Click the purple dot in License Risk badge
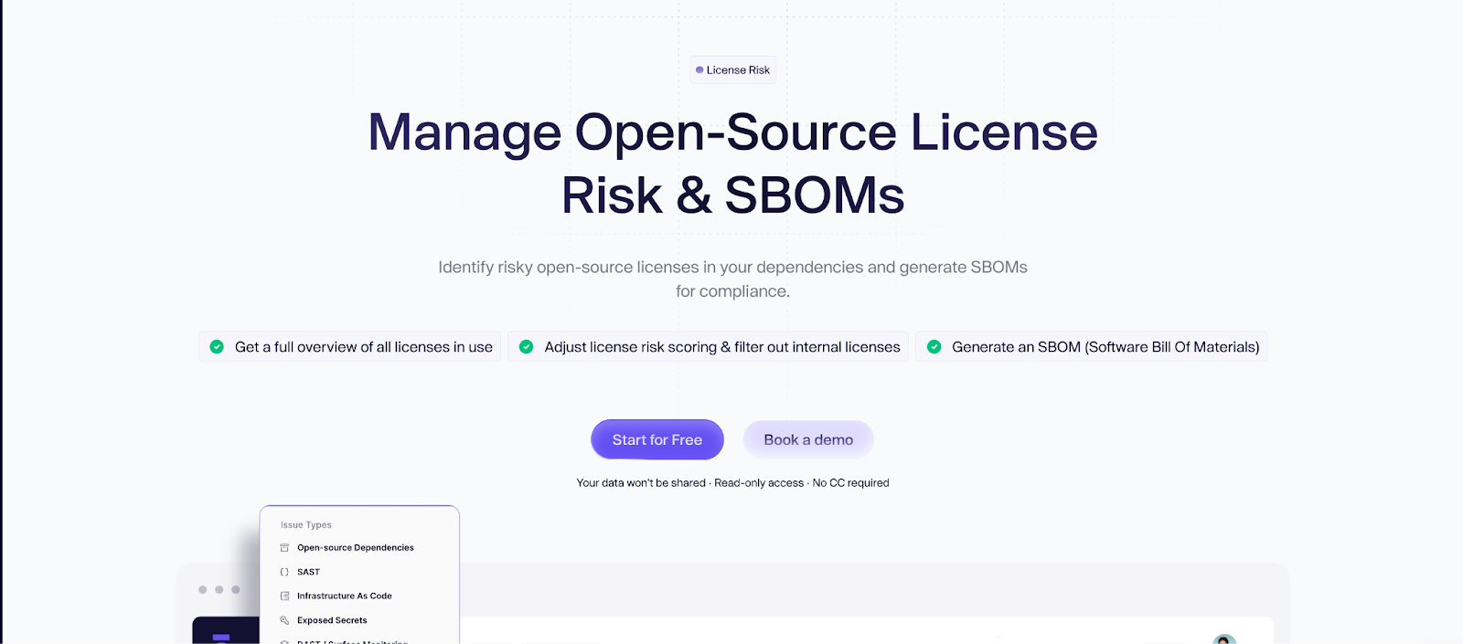 pyautogui.click(x=699, y=70)
